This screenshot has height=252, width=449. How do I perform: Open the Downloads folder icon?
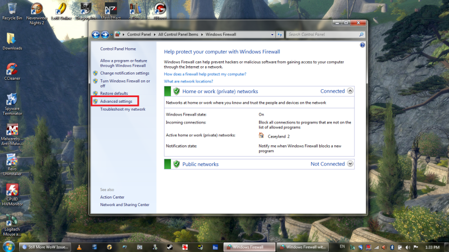(12, 42)
